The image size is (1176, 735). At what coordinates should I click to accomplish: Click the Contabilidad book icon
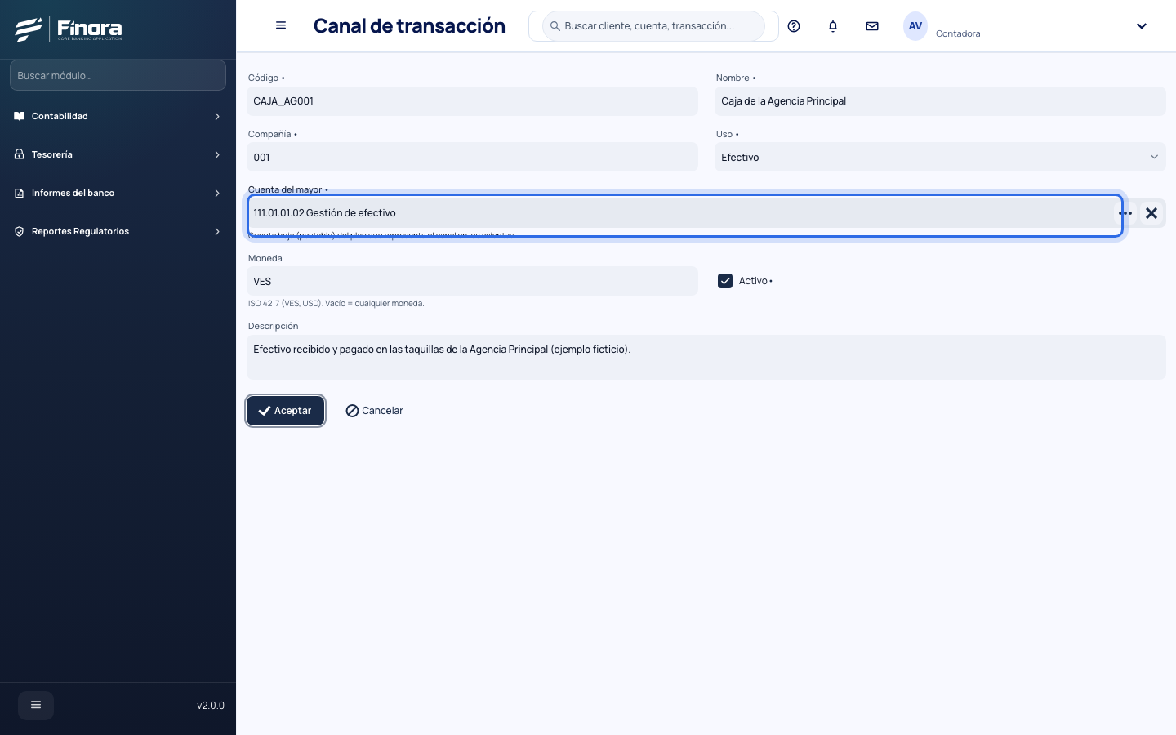coord(20,116)
